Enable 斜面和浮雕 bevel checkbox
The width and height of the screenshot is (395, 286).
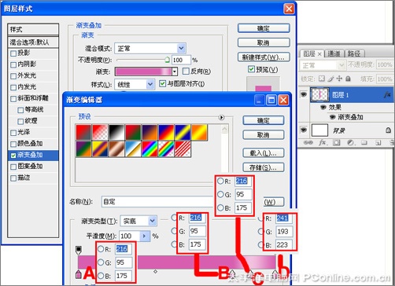pos(13,99)
